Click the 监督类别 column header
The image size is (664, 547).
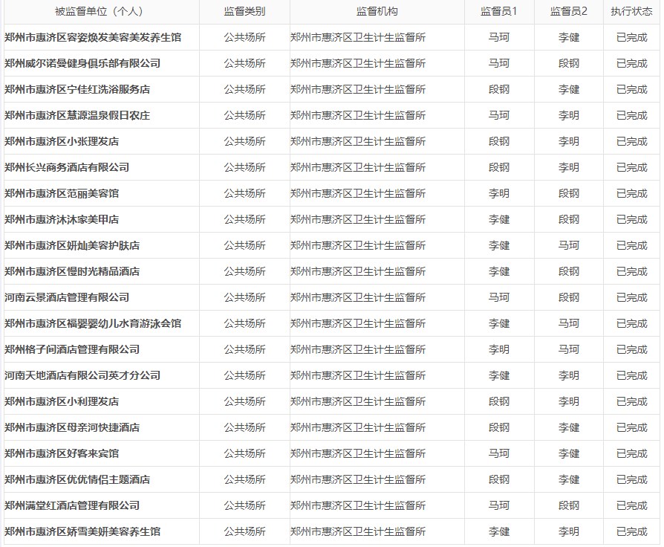coord(245,11)
